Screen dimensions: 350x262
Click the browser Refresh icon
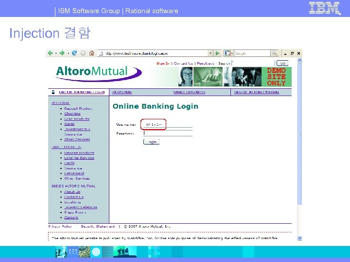[74, 53]
